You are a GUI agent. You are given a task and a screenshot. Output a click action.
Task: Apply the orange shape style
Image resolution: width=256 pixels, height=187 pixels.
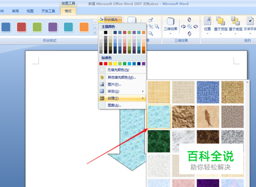pos(84,27)
